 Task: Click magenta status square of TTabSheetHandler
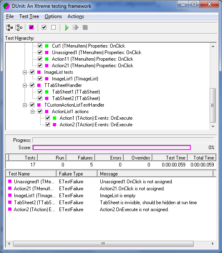(39, 85)
